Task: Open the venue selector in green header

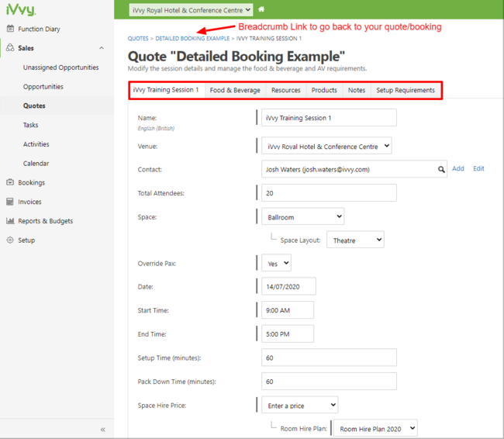Action: click(191, 10)
